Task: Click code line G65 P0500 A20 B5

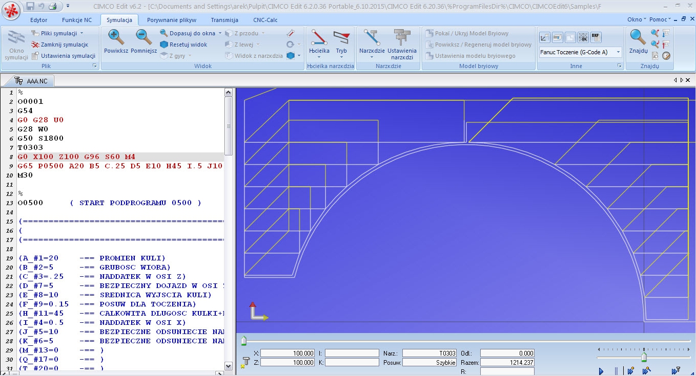Action: point(120,166)
